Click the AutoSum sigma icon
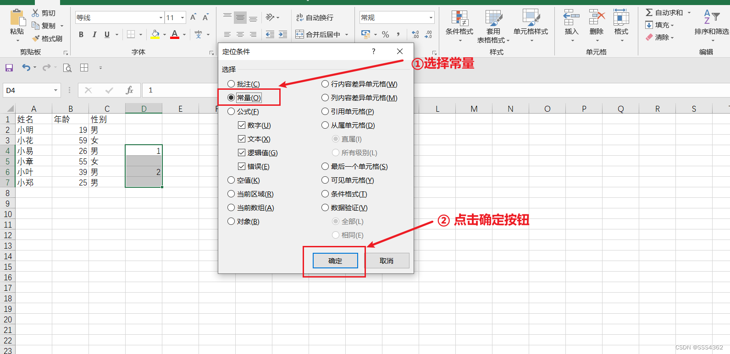Screen dimensions: 730x354 [649, 12]
